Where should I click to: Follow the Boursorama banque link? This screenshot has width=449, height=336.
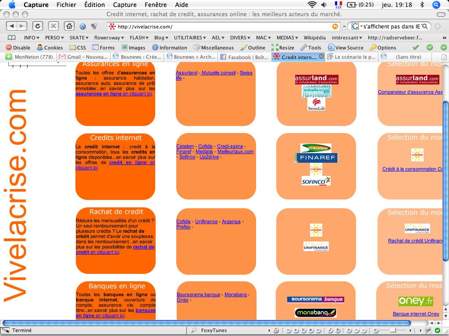[199, 294]
